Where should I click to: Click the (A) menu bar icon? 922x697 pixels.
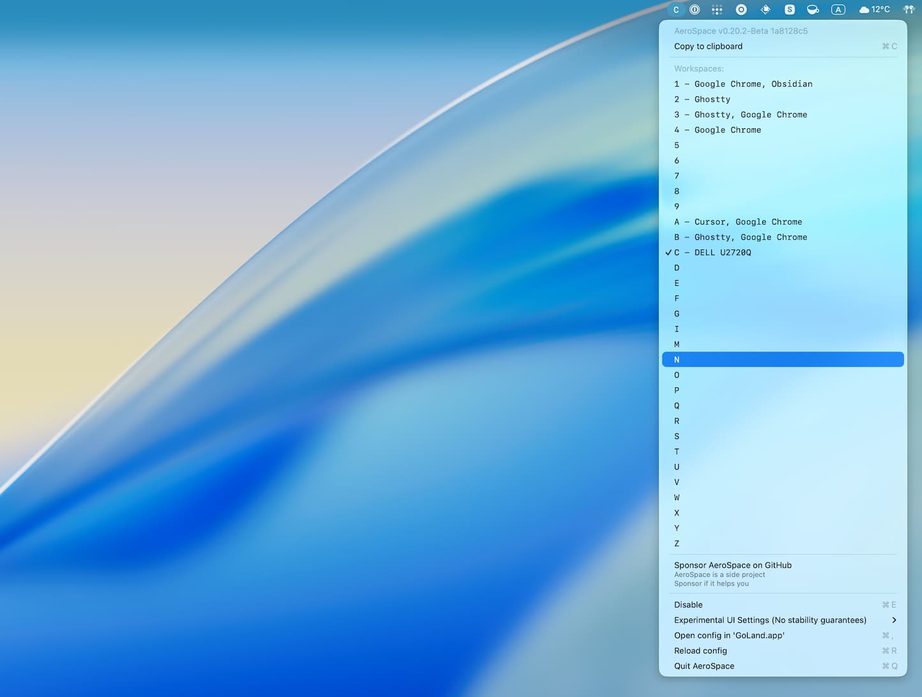(838, 10)
